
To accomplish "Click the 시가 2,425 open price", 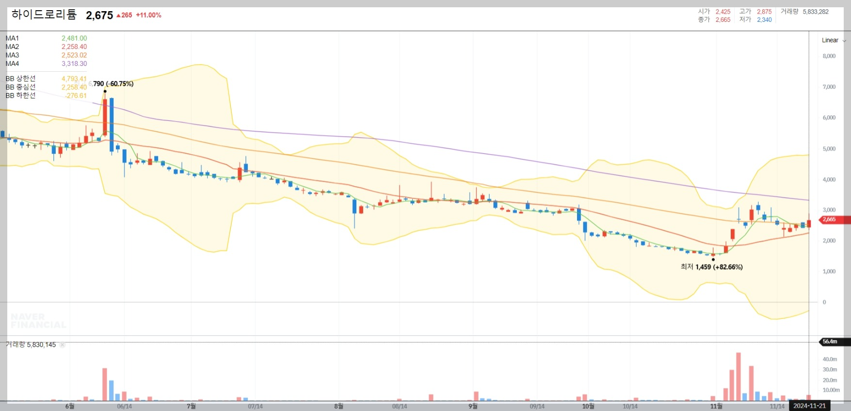I will coord(714,12).
